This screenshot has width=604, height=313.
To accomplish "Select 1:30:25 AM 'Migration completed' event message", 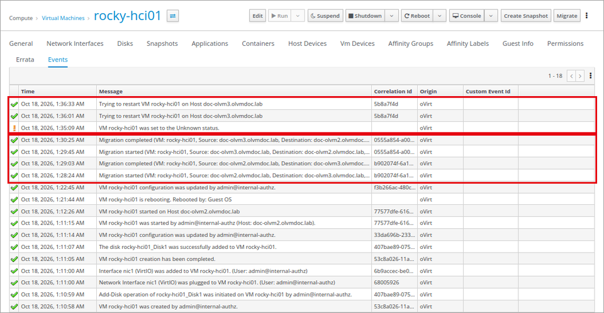I will (234, 140).
